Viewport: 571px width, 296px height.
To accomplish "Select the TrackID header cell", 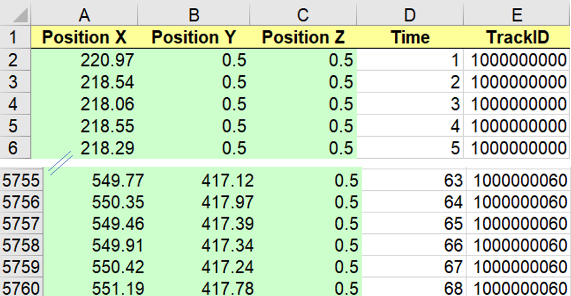I will click(517, 38).
